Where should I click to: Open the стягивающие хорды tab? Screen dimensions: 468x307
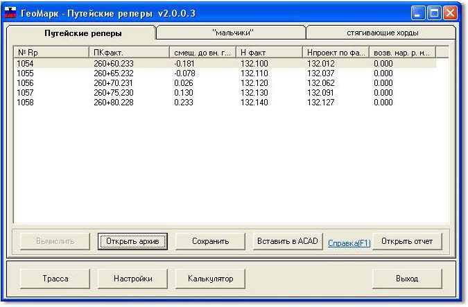click(x=382, y=33)
